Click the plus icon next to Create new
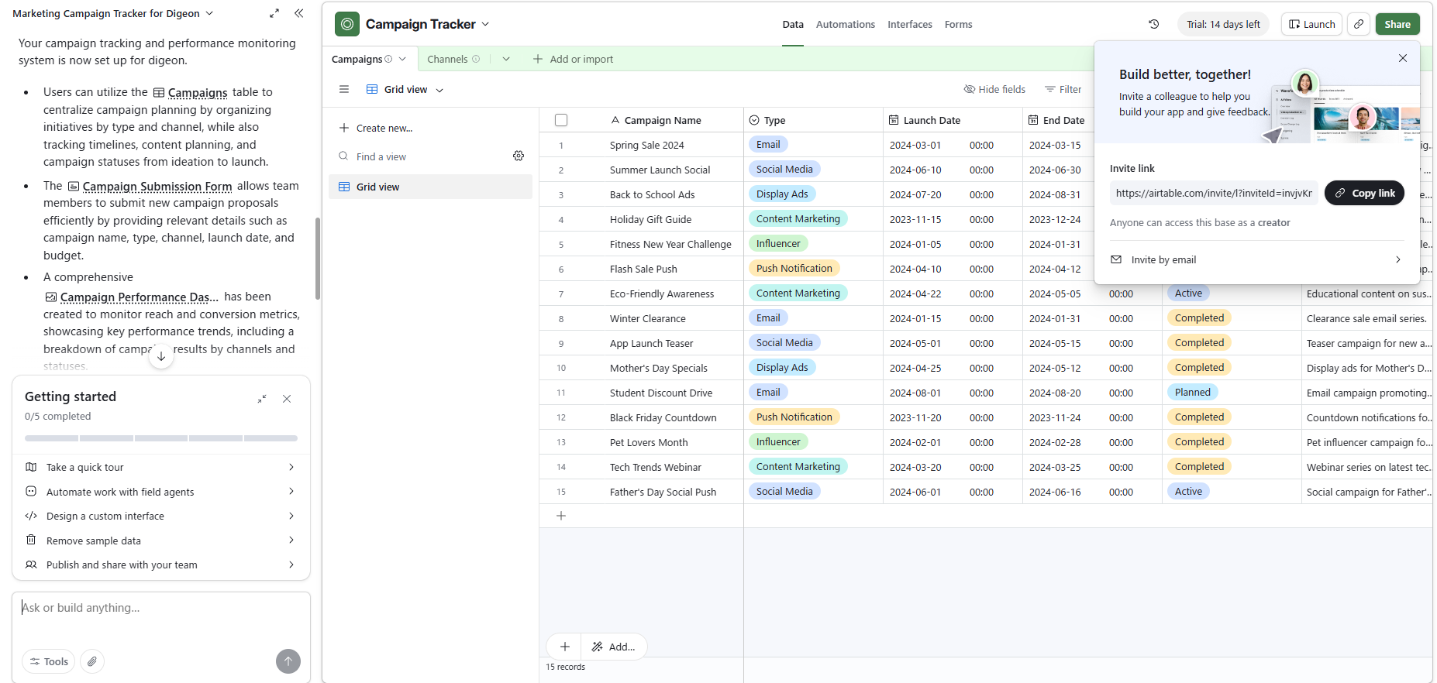 pos(344,128)
